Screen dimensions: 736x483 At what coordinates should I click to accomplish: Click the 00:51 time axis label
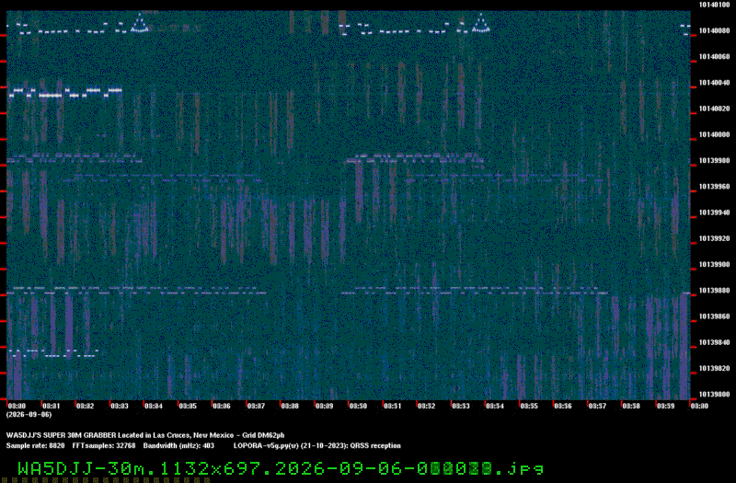click(x=392, y=406)
